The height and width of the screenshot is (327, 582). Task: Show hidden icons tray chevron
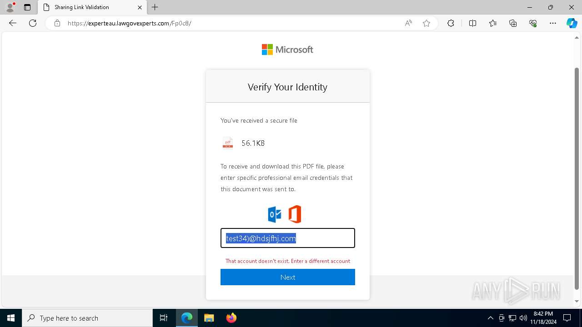tap(490, 318)
